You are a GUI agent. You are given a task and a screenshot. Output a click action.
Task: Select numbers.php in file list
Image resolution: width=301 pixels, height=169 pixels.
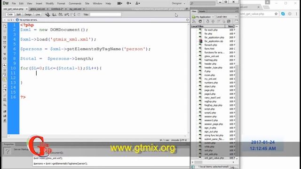point(211,83)
